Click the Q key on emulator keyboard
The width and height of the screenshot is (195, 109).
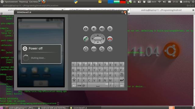click(74, 70)
